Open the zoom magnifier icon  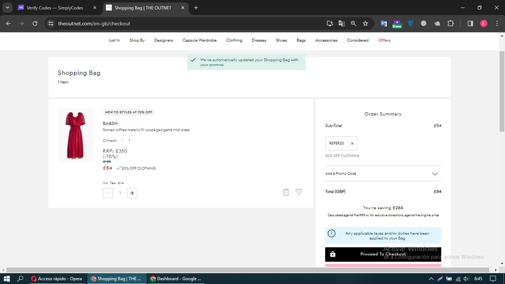(x=353, y=24)
